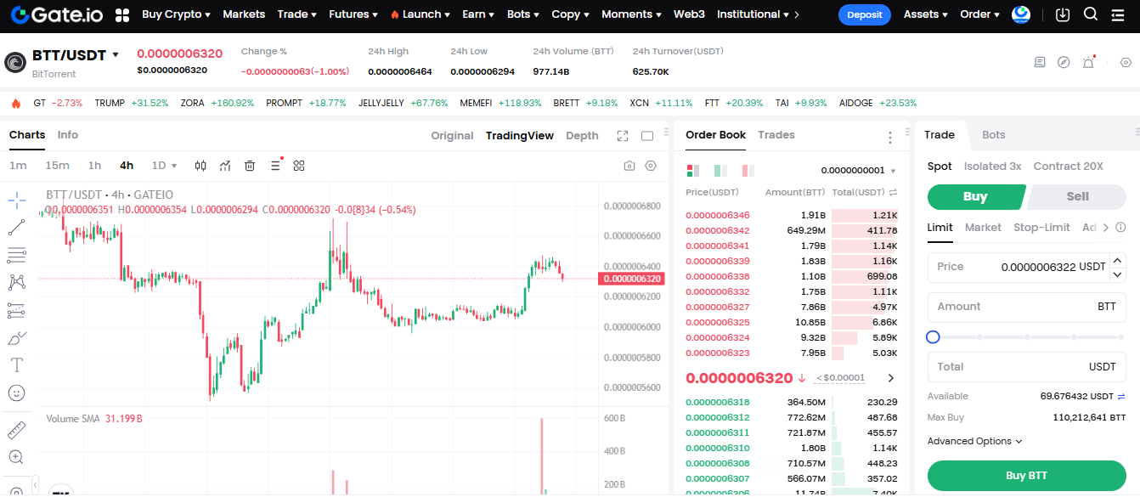The image size is (1140, 497).
Task: Open the candlestick chart style icon
Action: pyautogui.click(x=200, y=166)
